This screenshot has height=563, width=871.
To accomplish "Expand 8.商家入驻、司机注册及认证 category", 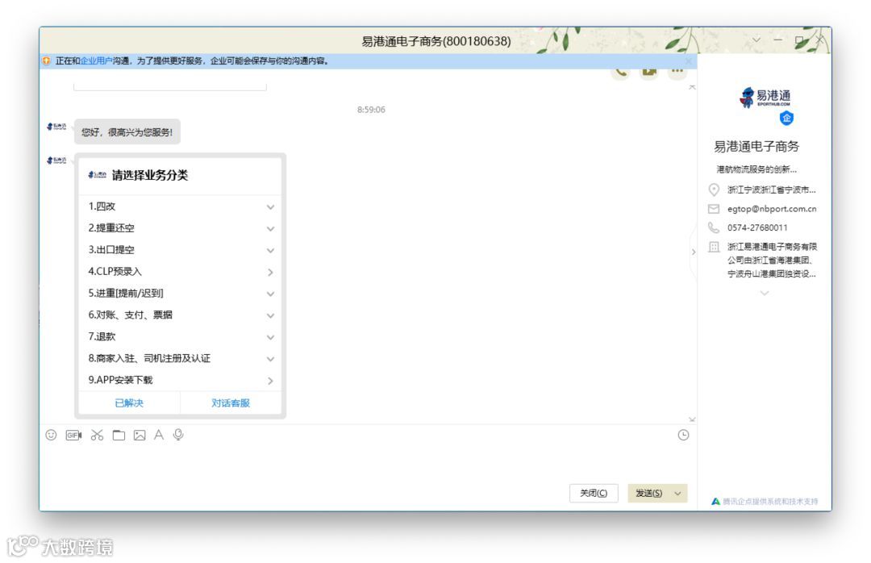I will click(180, 358).
